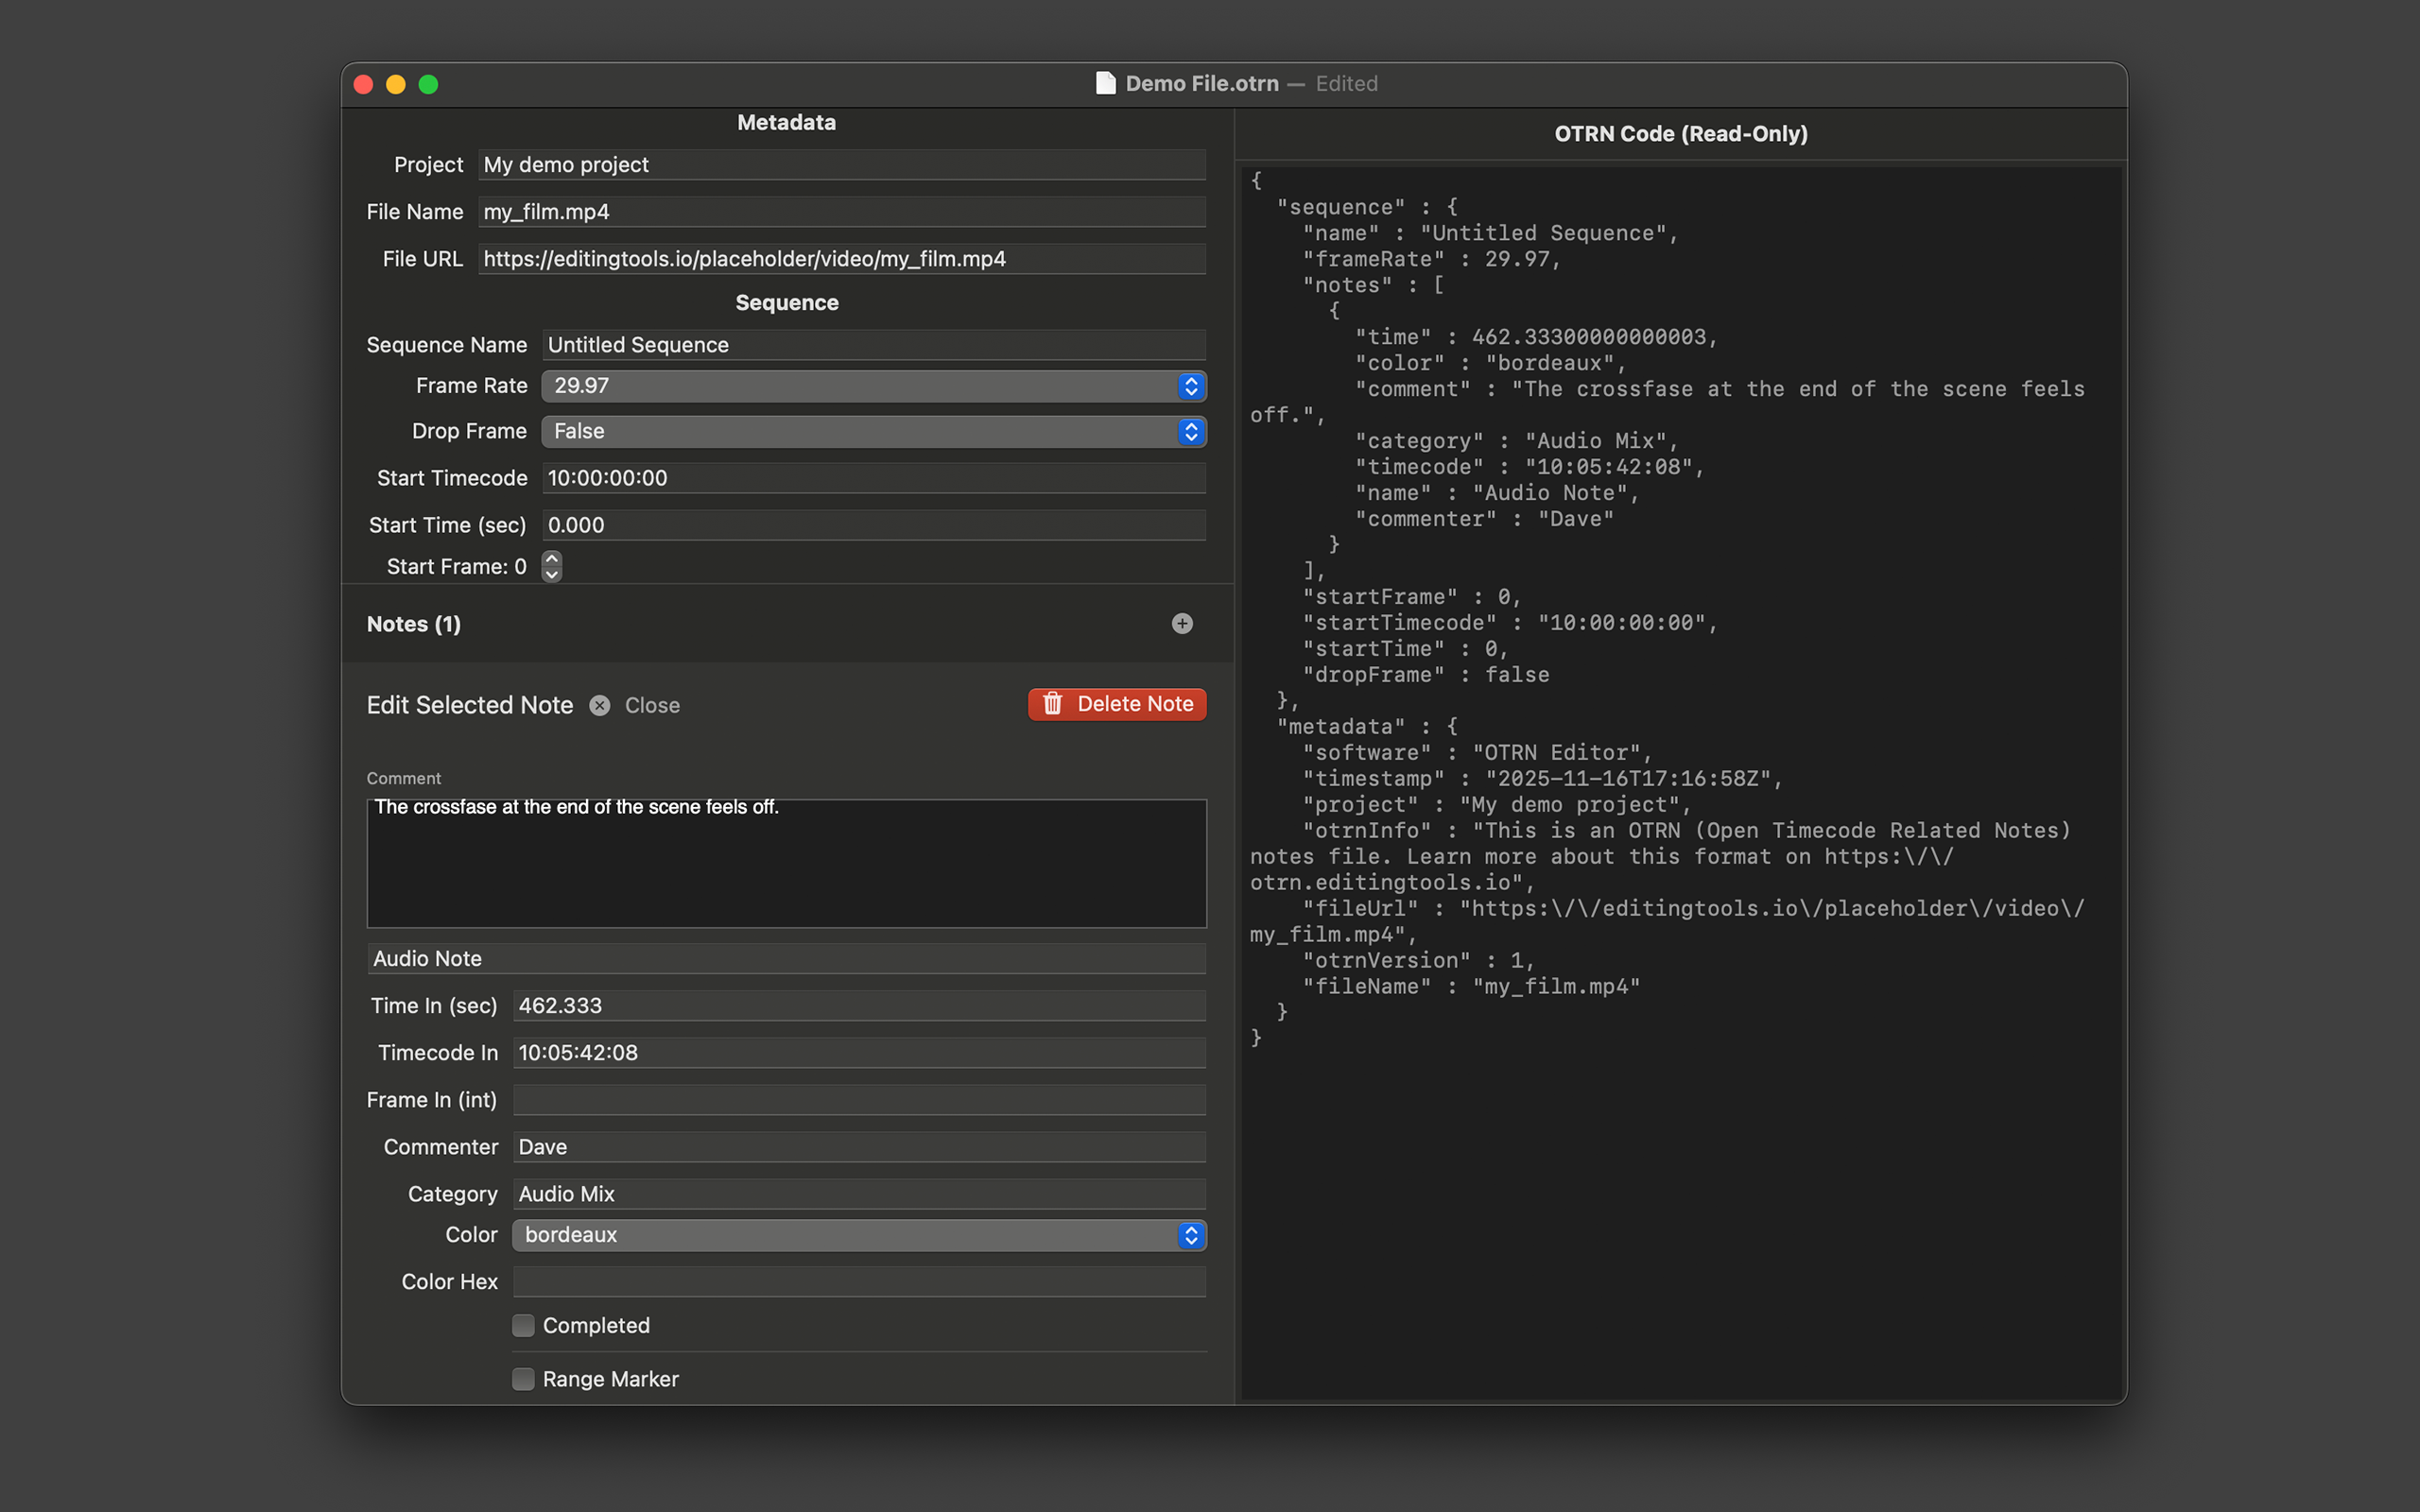Image resolution: width=2420 pixels, height=1512 pixels.
Task: Click the red window close button
Action: click(x=364, y=85)
